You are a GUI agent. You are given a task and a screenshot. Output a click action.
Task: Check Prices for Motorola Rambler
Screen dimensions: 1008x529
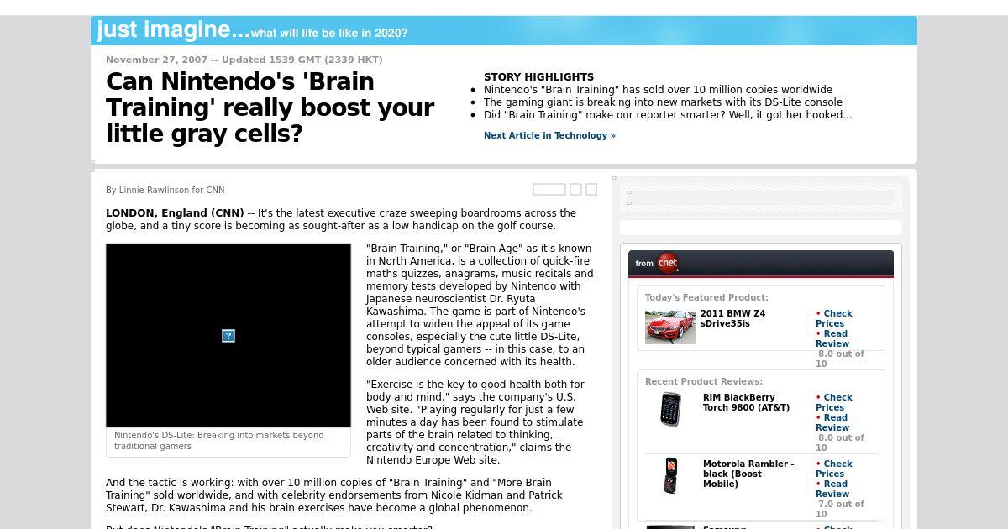pyautogui.click(x=833, y=469)
